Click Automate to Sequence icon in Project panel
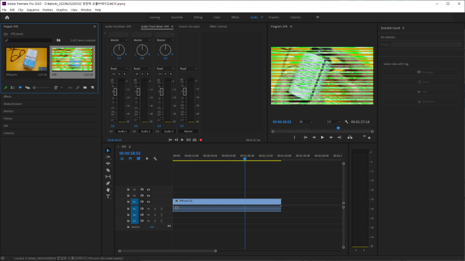Viewport: 465px width, 261px height. [70, 87]
